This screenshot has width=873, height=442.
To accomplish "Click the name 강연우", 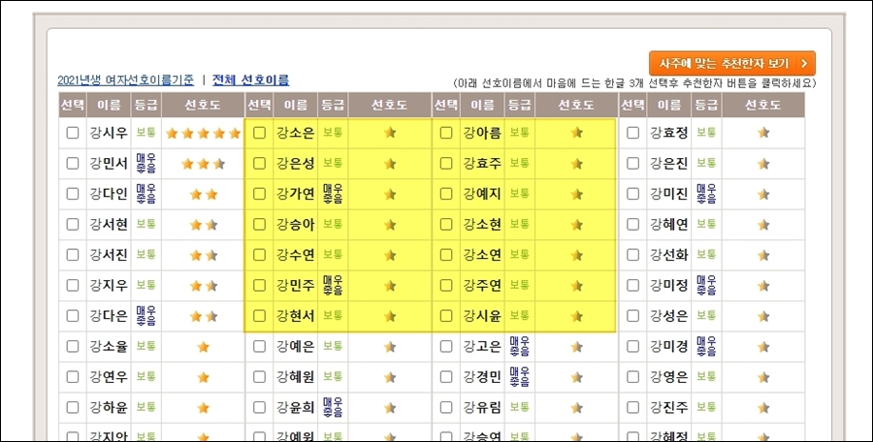I will (109, 377).
